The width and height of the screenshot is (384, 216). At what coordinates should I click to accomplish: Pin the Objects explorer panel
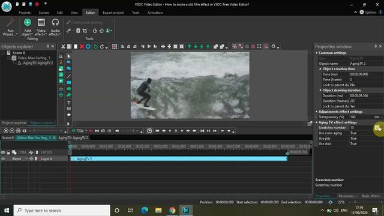(48, 46)
